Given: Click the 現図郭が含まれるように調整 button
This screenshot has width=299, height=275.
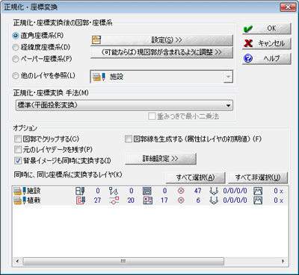Looking at the screenshot, I should pos(161,52).
